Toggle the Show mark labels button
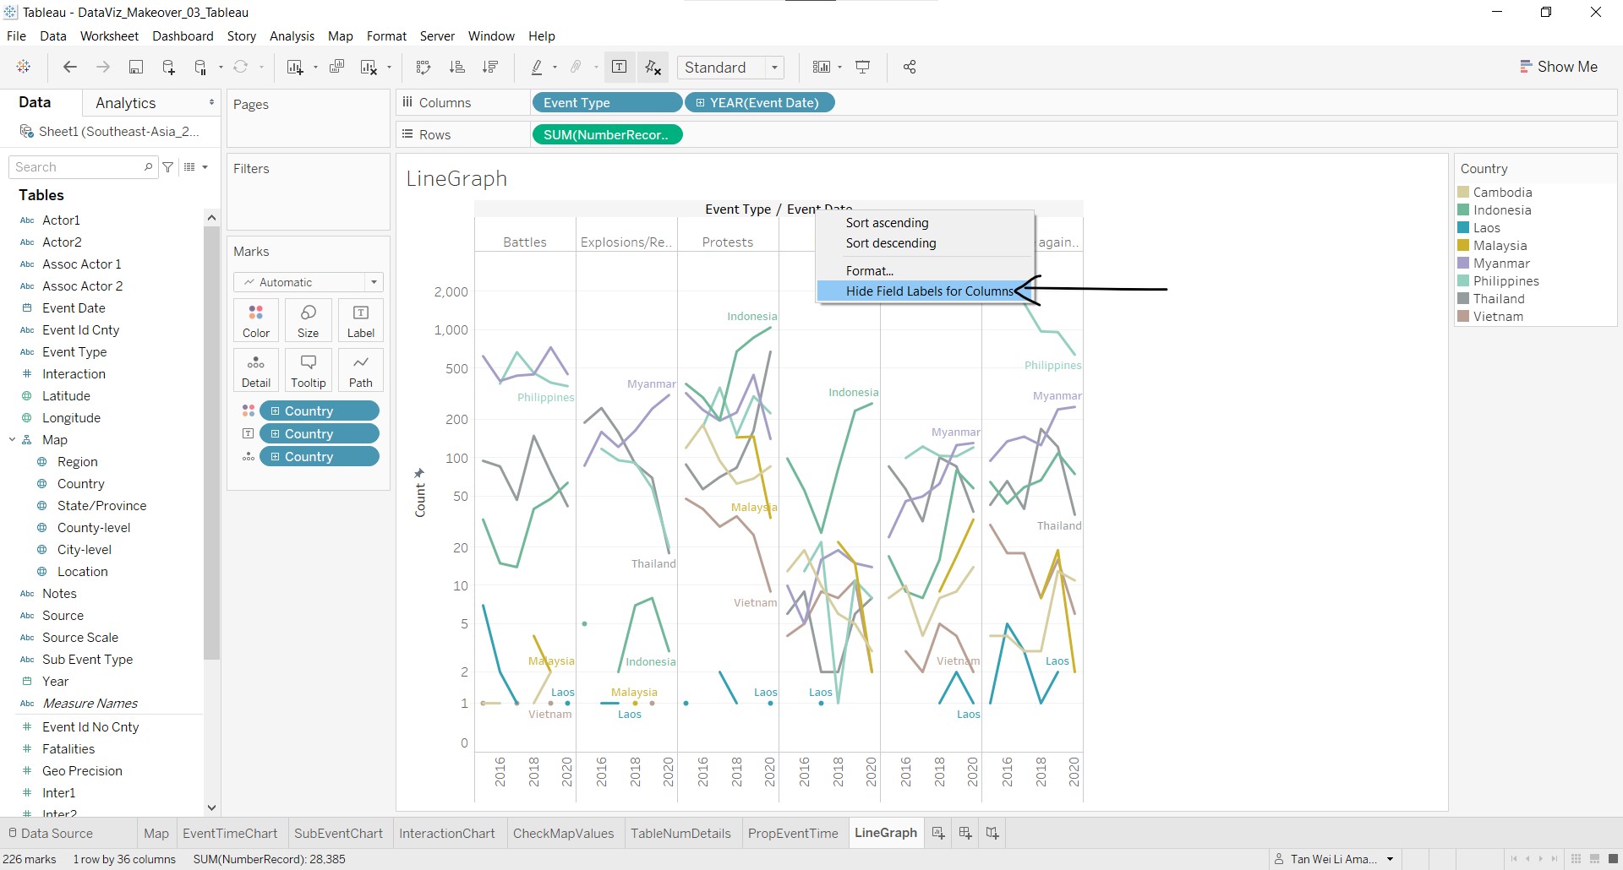The image size is (1623, 870). pos(620,68)
